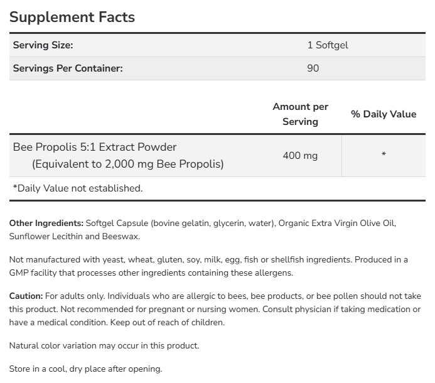Click the Store in a cool, dry place line
The width and height of the screenshot is (435, 383).
[85, 369]
